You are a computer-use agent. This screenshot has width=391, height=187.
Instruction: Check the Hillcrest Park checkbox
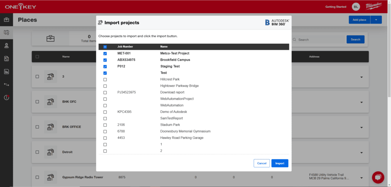[x=105, y=79]
